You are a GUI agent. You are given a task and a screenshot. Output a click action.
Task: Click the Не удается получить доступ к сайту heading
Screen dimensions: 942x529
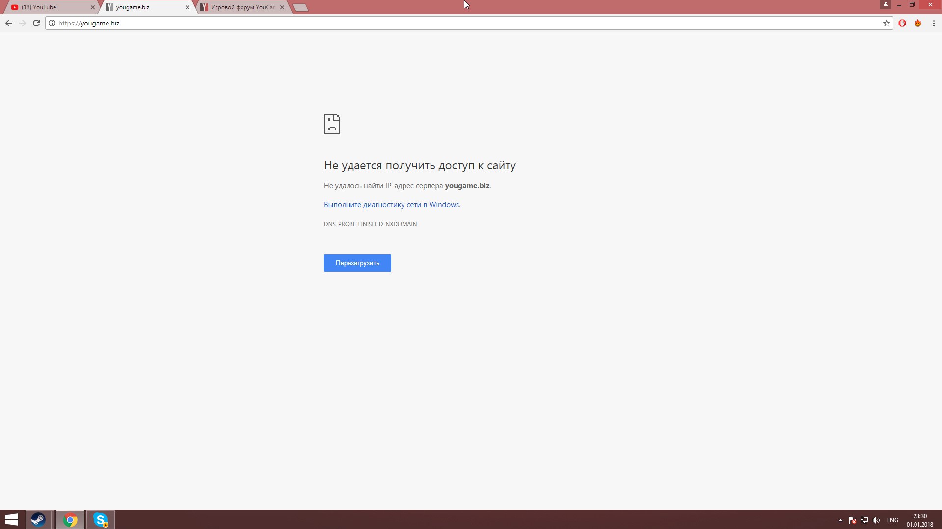click(x=420, y=166)
